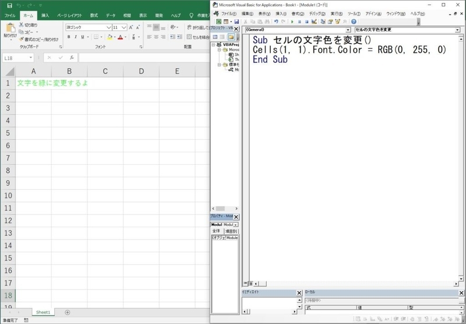Viewport: 466px width, 324px height.
Task: Switch to Excel's 挿入 (Insert) tab
Action: 45,16
